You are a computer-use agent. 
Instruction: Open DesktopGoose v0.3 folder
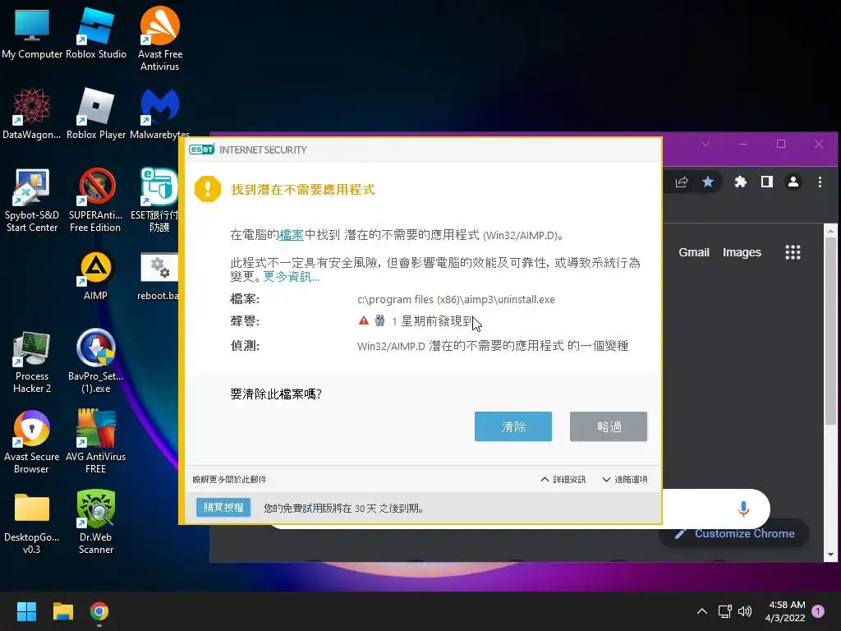[32, 523]
